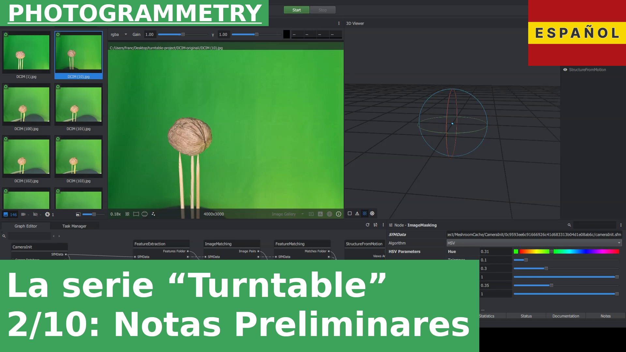626x352 pixels.
Task: Toggle checkerboard background in image viewer
Action: (127, 214)
